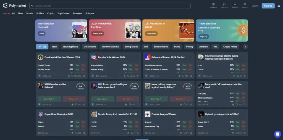Open the Sports category in top nav
Viewport: 283px width, 140px height.
(30, 13)
